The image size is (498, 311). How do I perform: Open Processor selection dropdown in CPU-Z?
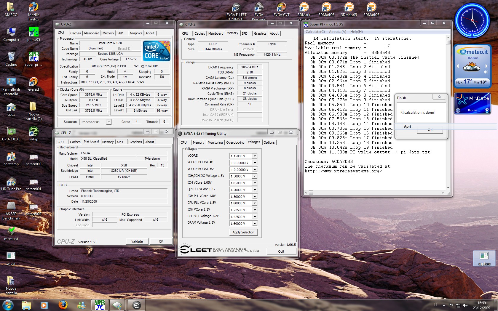point(95,122)
